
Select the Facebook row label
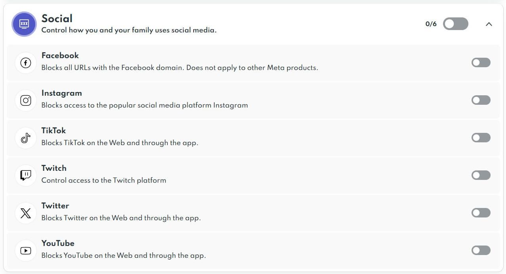(60, 55)
